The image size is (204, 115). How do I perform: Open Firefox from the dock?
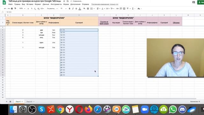coord(89,109)
